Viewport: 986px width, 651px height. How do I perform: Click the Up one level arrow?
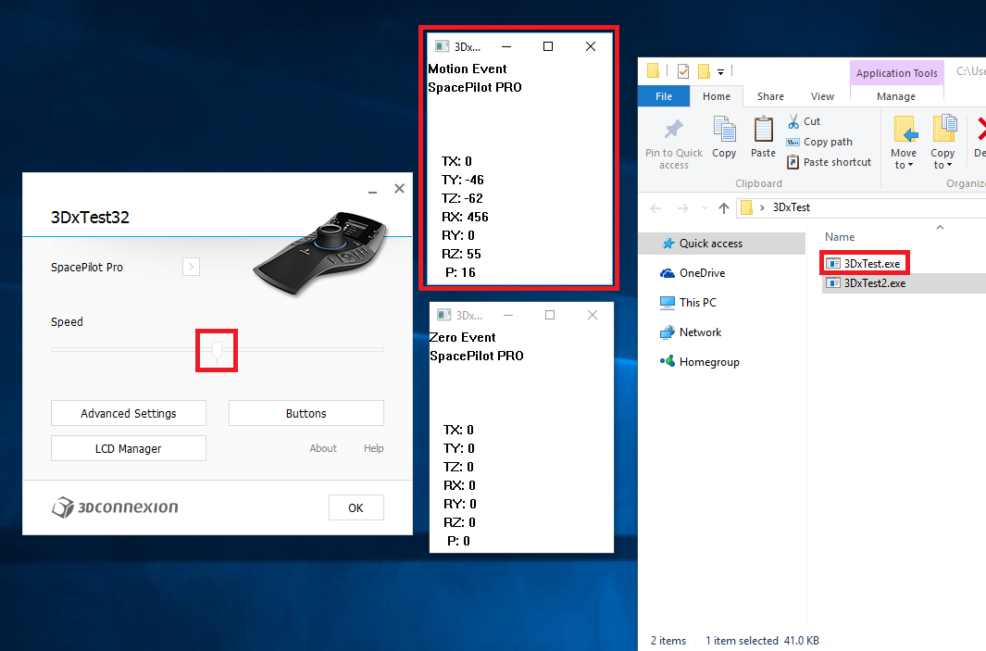coord(724,208)
